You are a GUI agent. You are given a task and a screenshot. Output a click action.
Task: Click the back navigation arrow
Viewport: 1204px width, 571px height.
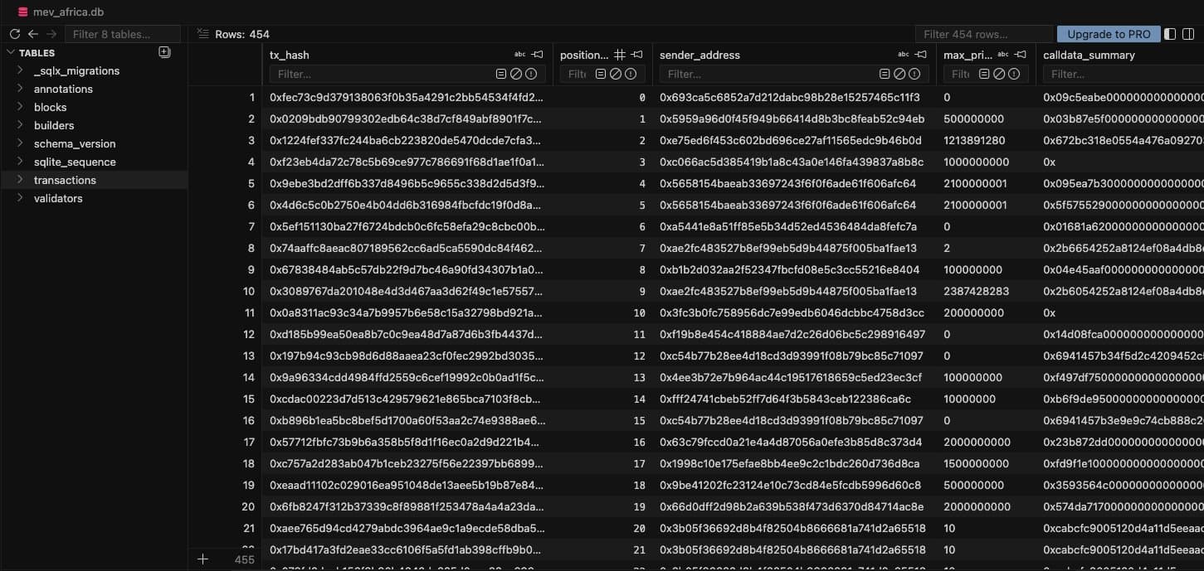[x=33, y=34]
